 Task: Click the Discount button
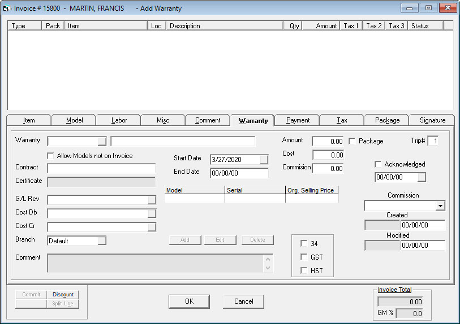(x=63, y=295)
